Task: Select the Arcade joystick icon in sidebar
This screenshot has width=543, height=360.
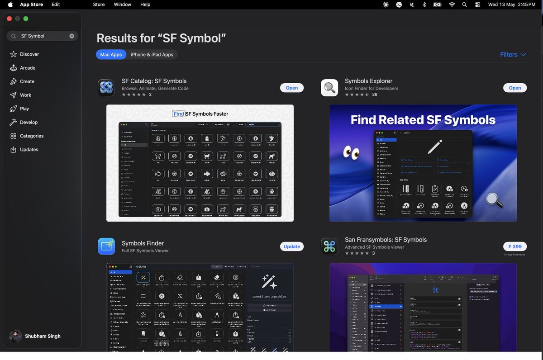Action: [13, 68]
